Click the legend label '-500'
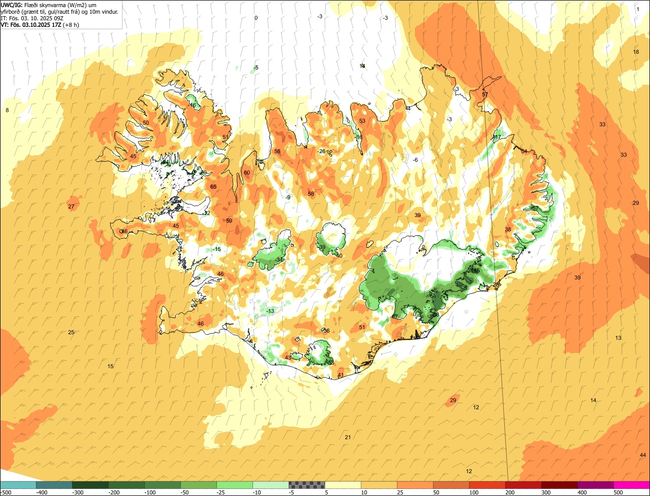 [6, 492]
